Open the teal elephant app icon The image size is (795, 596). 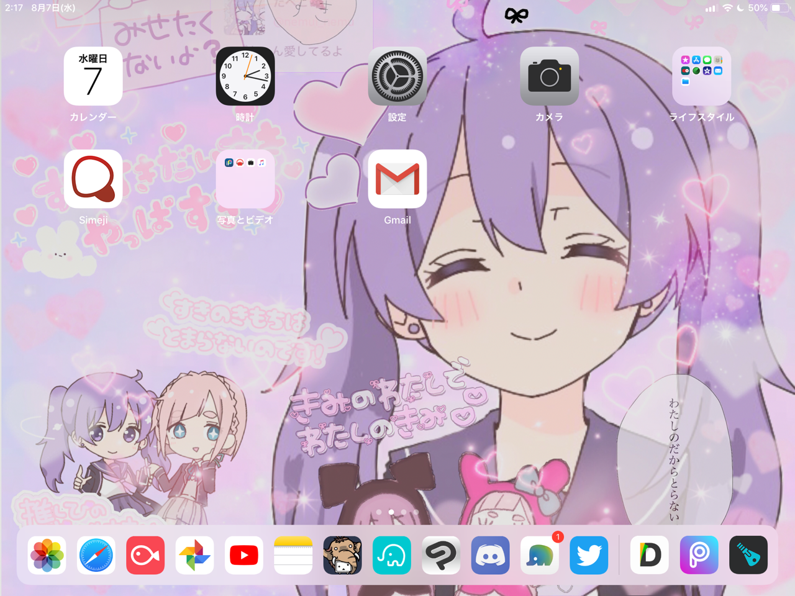tap(392, 555)
